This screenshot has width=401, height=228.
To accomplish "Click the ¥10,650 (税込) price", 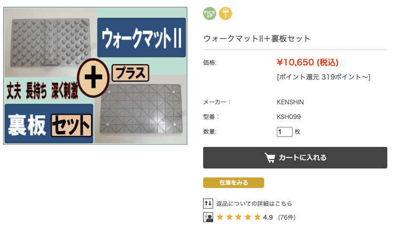I will [307, 63].
